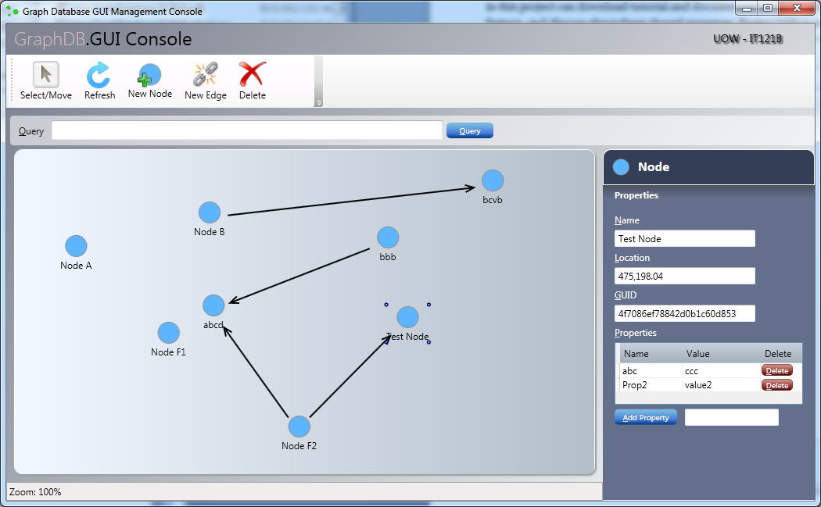Click the Delete tool icon

pos(252,80)
